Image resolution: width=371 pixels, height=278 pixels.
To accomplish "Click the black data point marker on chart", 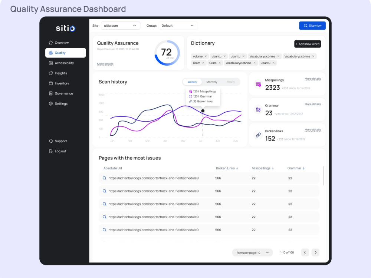I will point(203,110).
